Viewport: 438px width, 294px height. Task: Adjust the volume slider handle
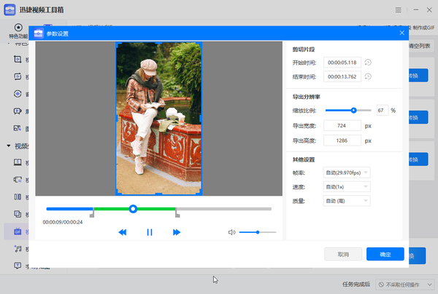258,232
